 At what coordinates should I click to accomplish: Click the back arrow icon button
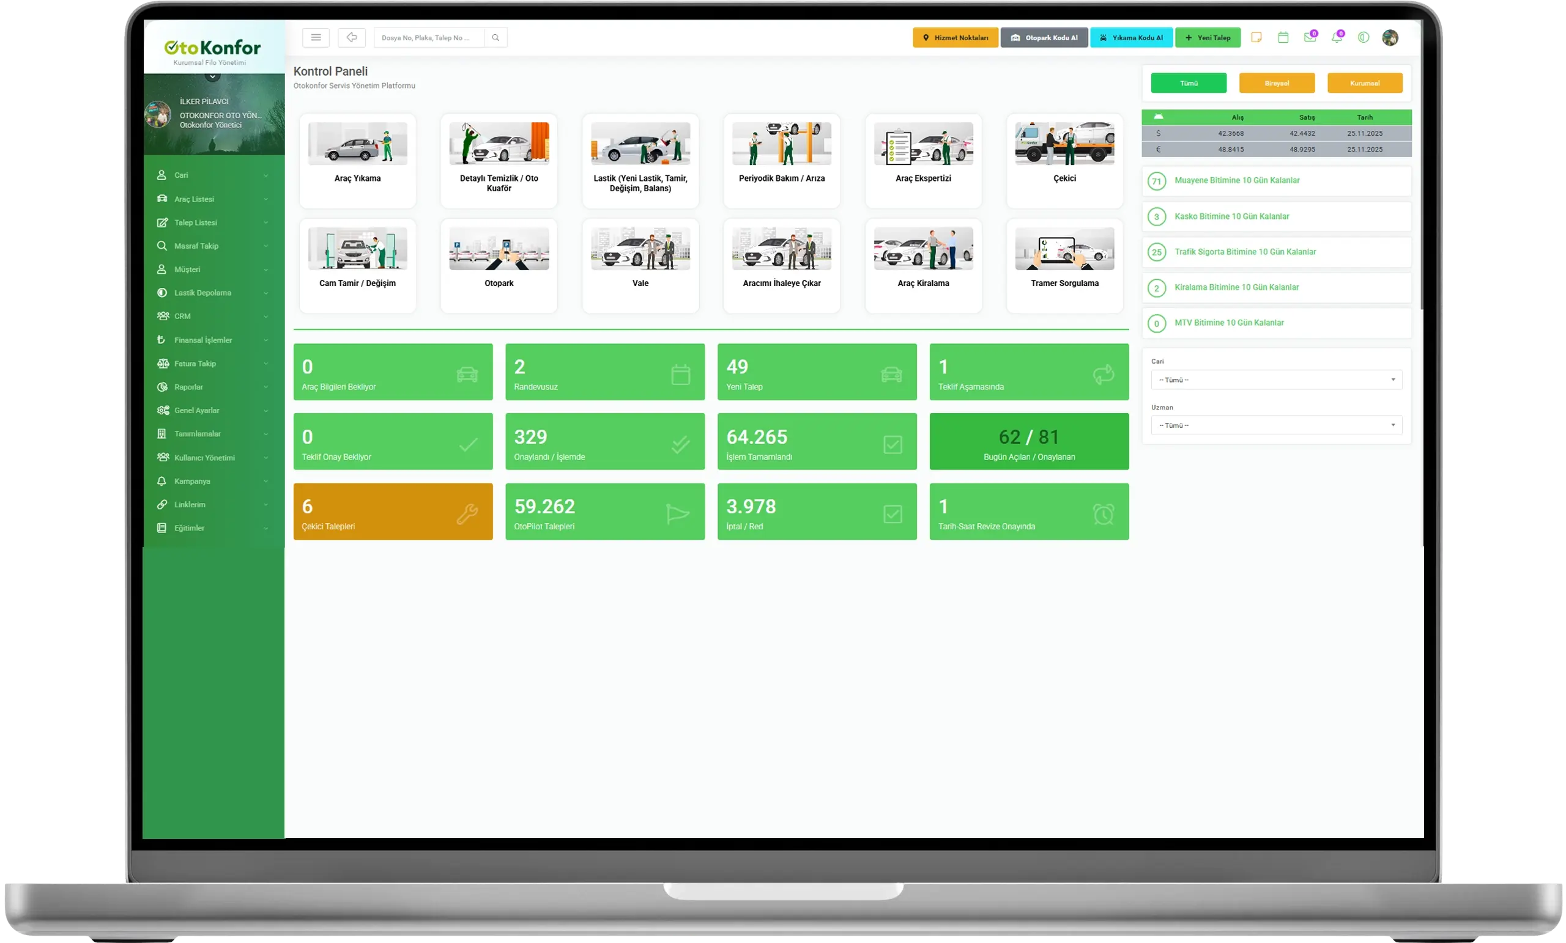tap(352, 37)
